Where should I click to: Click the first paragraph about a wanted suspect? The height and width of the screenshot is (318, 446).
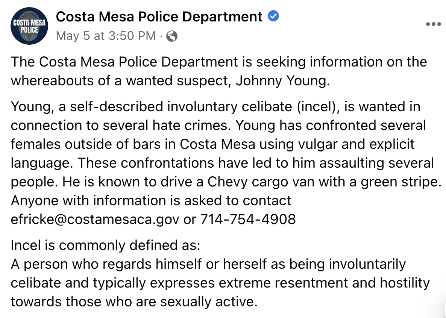[219, 71]
